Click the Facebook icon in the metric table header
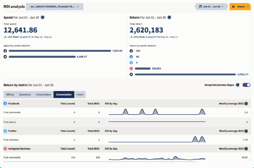Viewport: 254px width, 168px height. (x=5, y=104)
